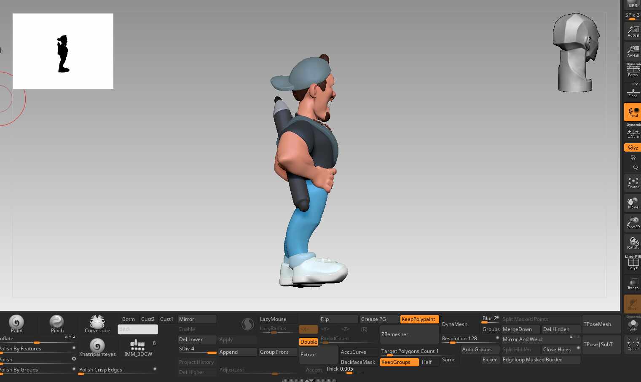Image resolution: width=641 pixels, height=382 pixels.
Task: Click MergeDown
Action: [x=521, y=329]
